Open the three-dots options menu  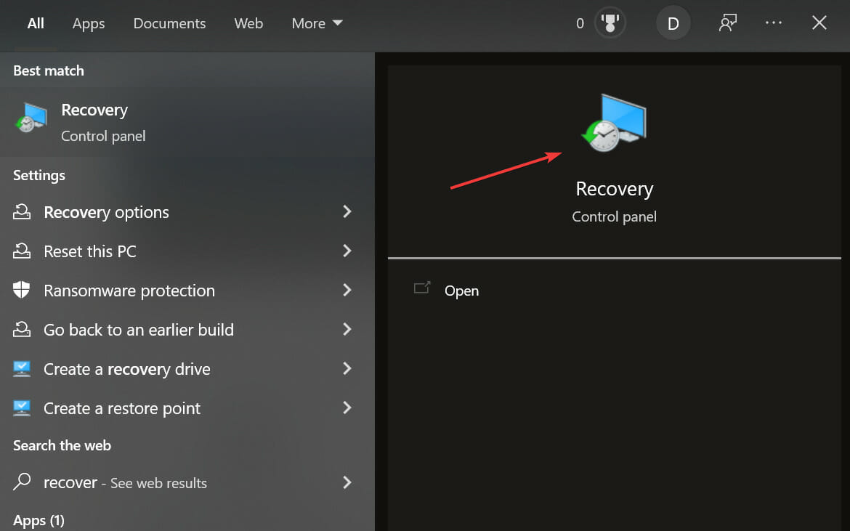pos(774,23)
